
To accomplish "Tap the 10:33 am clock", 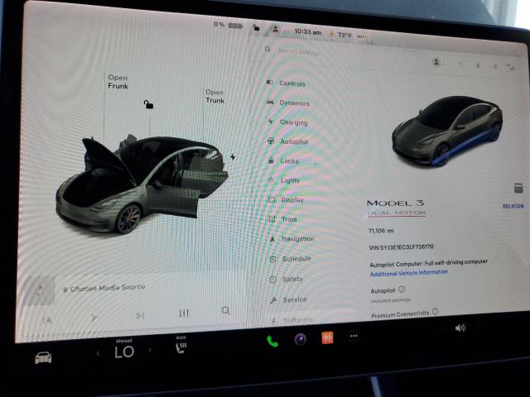I will point(307,31).
